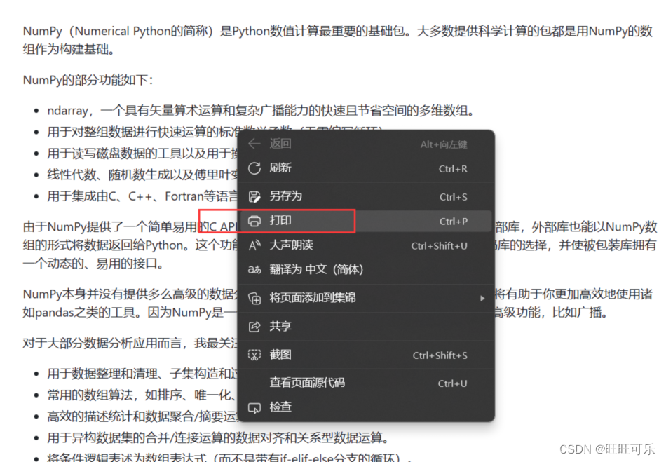Viewport: 666px width, 462px height.
Task: Click the Ctrl+R shortcut label
Action: (x=453, y=168)
